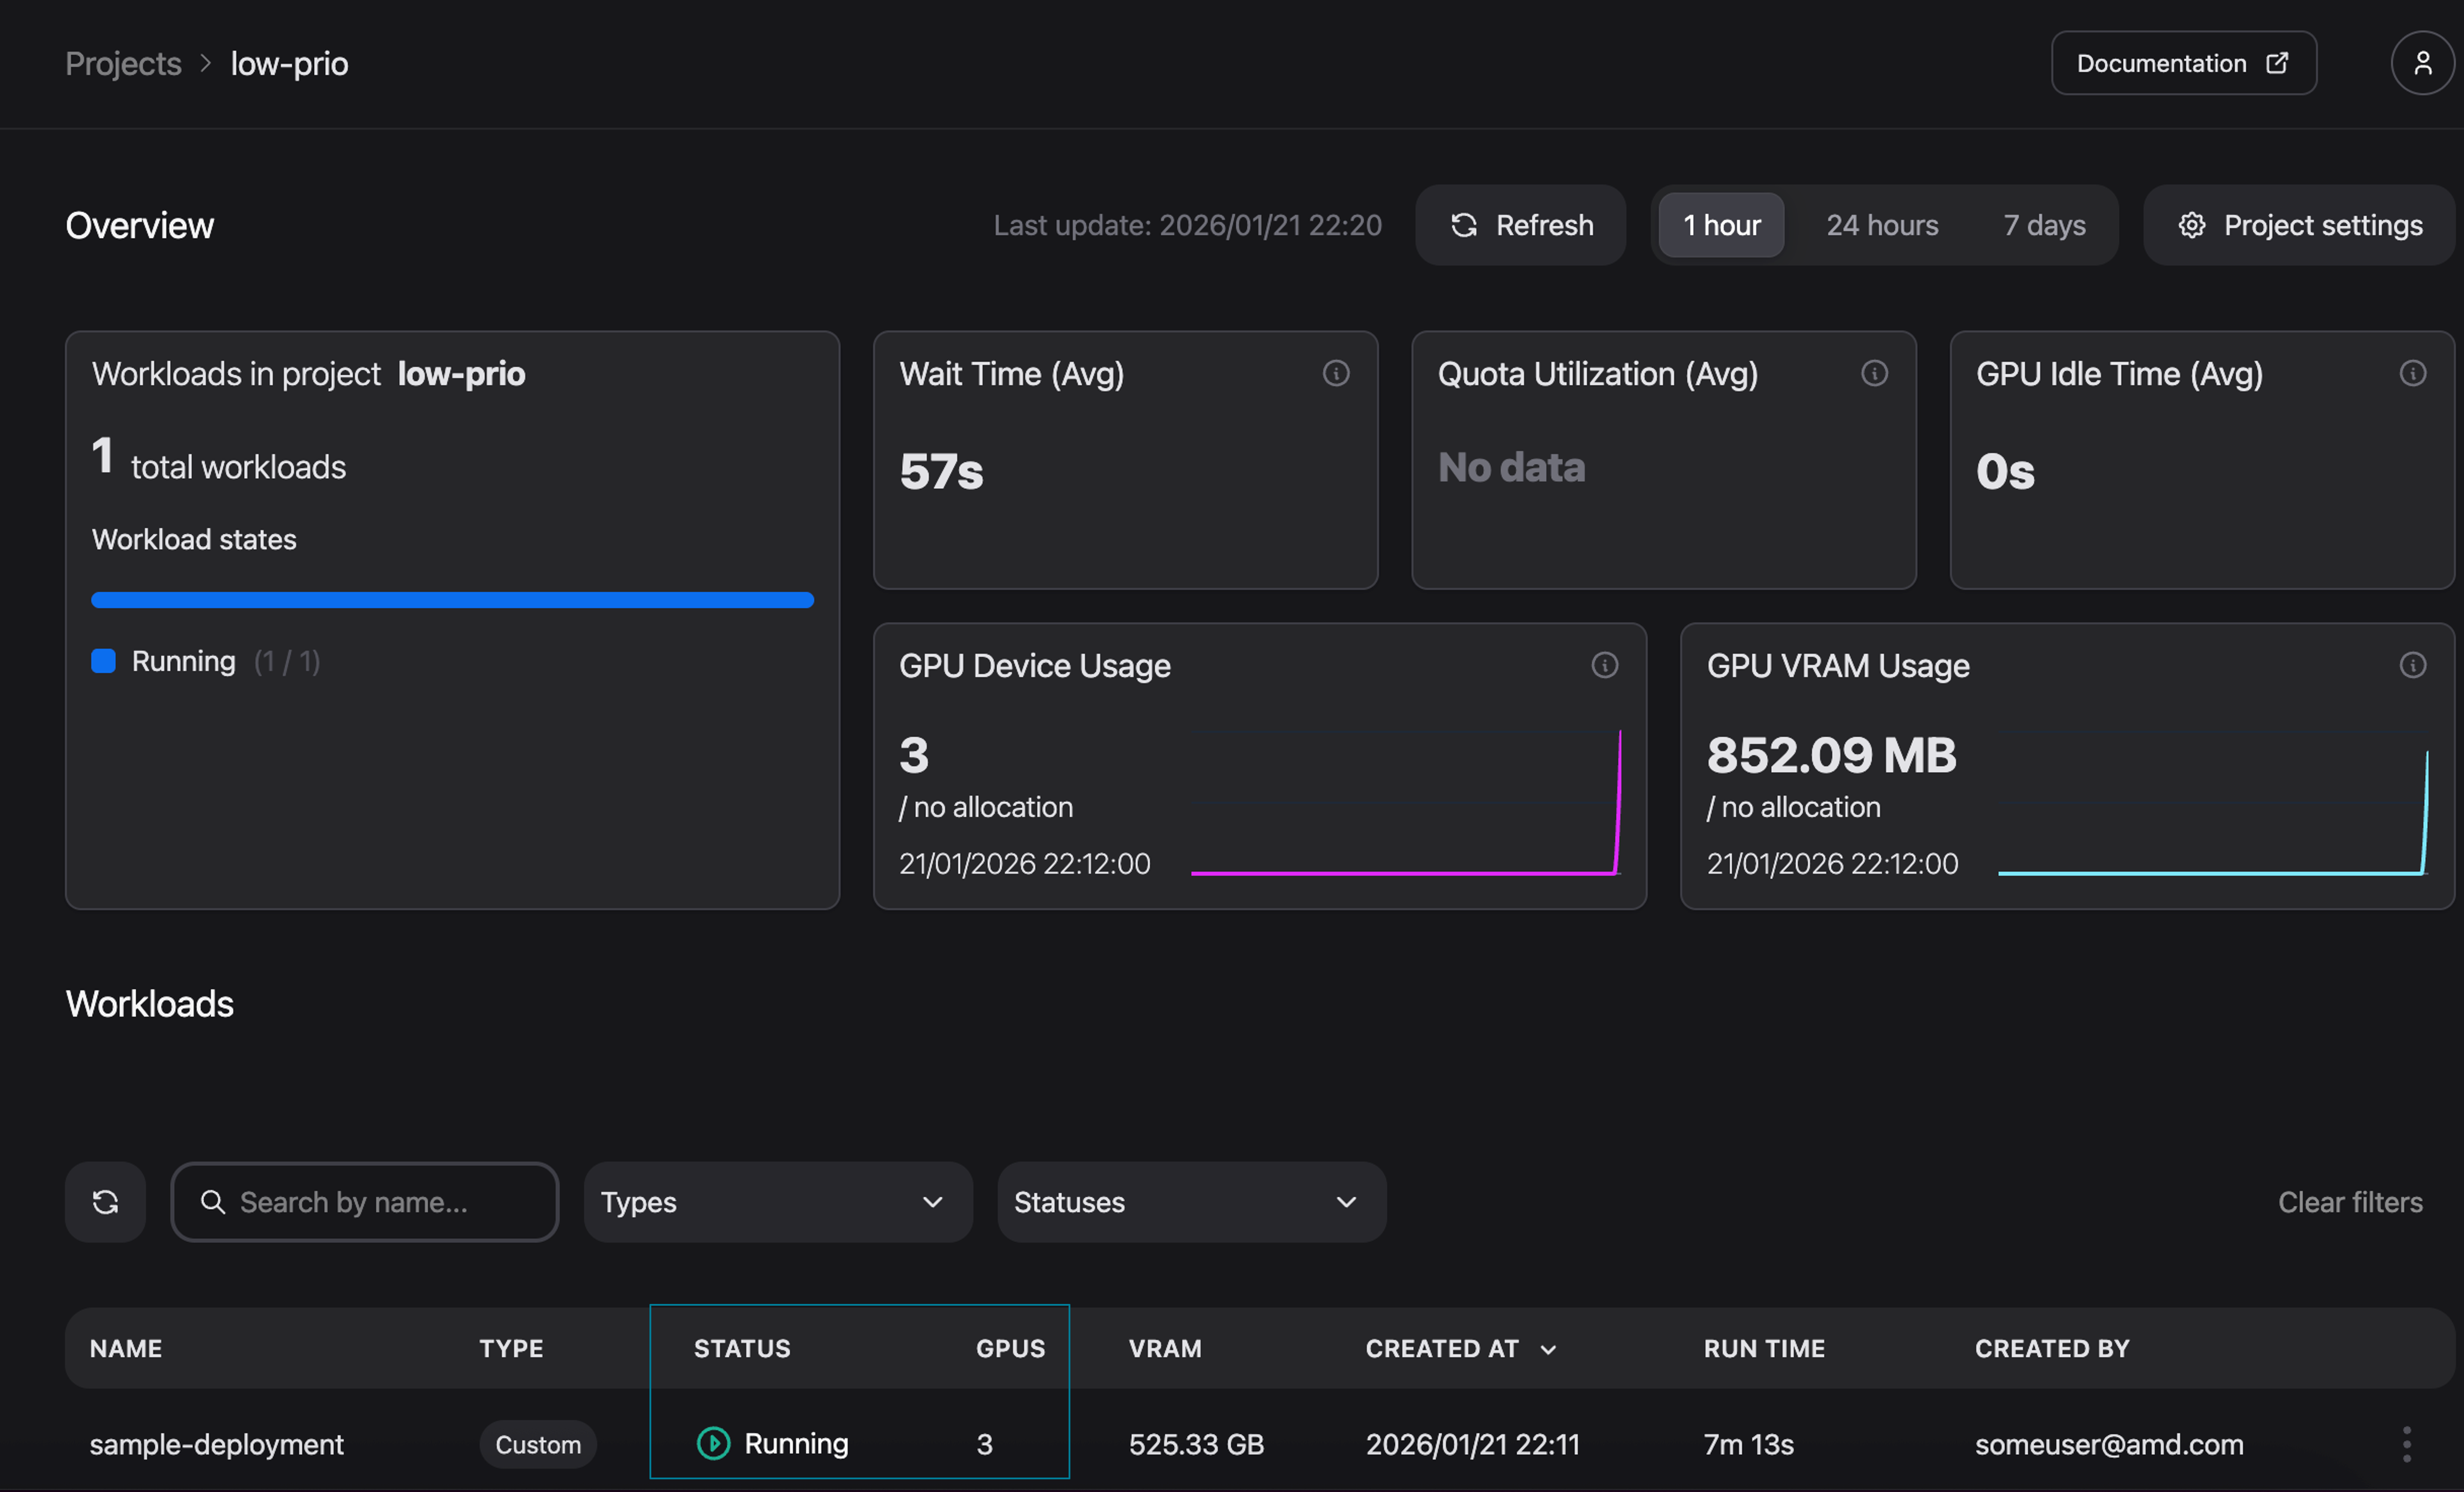2464x1492 pixels.
Task: Click the blue Running legend swatch
Action: tap(103, 661)
